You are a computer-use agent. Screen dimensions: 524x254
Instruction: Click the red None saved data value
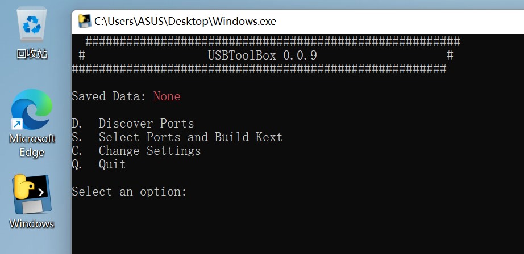coord(167,96)
